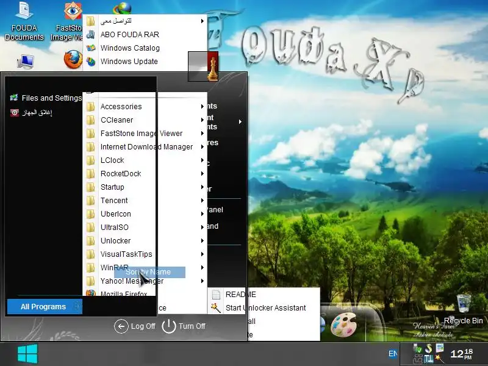The image size is (488, 366).
Task: Choose Sort by Name context option
Action: point(149,272)
